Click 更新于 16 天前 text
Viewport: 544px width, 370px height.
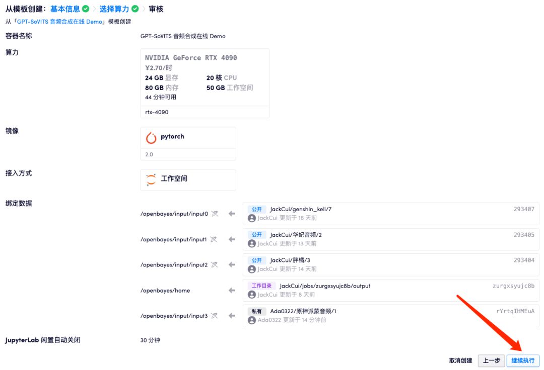click(x=298, y=218)
